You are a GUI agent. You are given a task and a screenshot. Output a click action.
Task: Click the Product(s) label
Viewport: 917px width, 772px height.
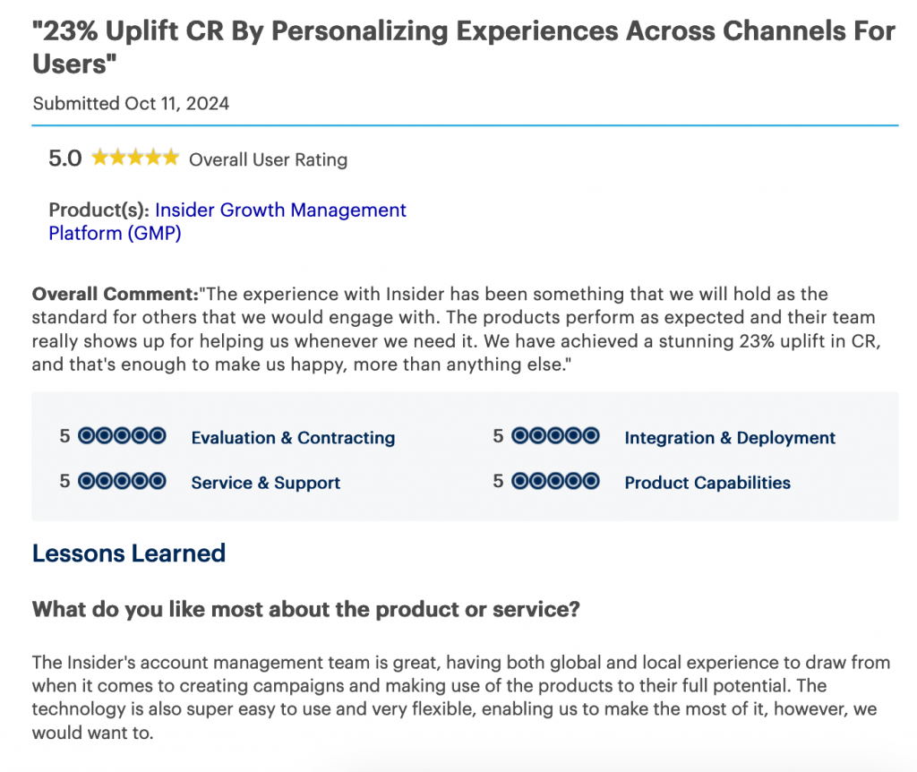pyautogui.click(x=99, y=210)
